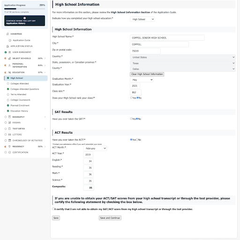Click the green status dot beside User Agreement
The height and width of the screenshot is (240, 240).
click(6, 52)
